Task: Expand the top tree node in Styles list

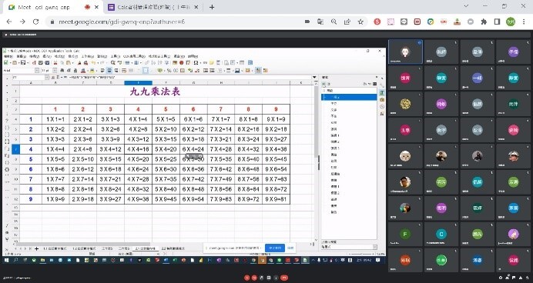Action: tap(323, 91)
